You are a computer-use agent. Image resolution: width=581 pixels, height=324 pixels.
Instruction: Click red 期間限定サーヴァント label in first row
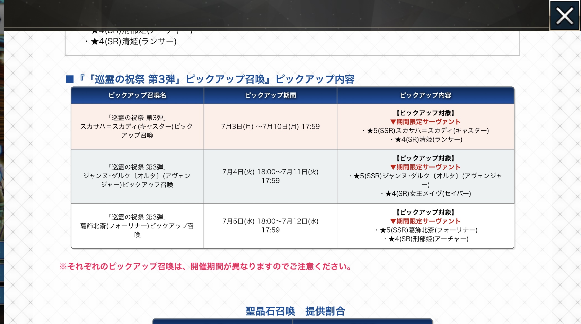click(x=425, y=122)
